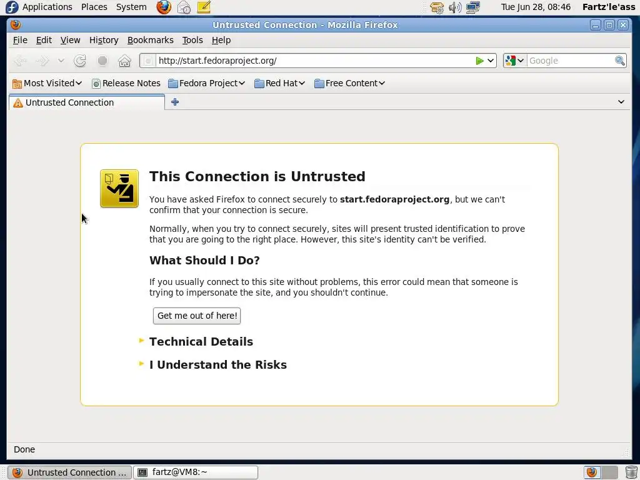Click the bold start.fedoraproject.org text

point(394,199)
